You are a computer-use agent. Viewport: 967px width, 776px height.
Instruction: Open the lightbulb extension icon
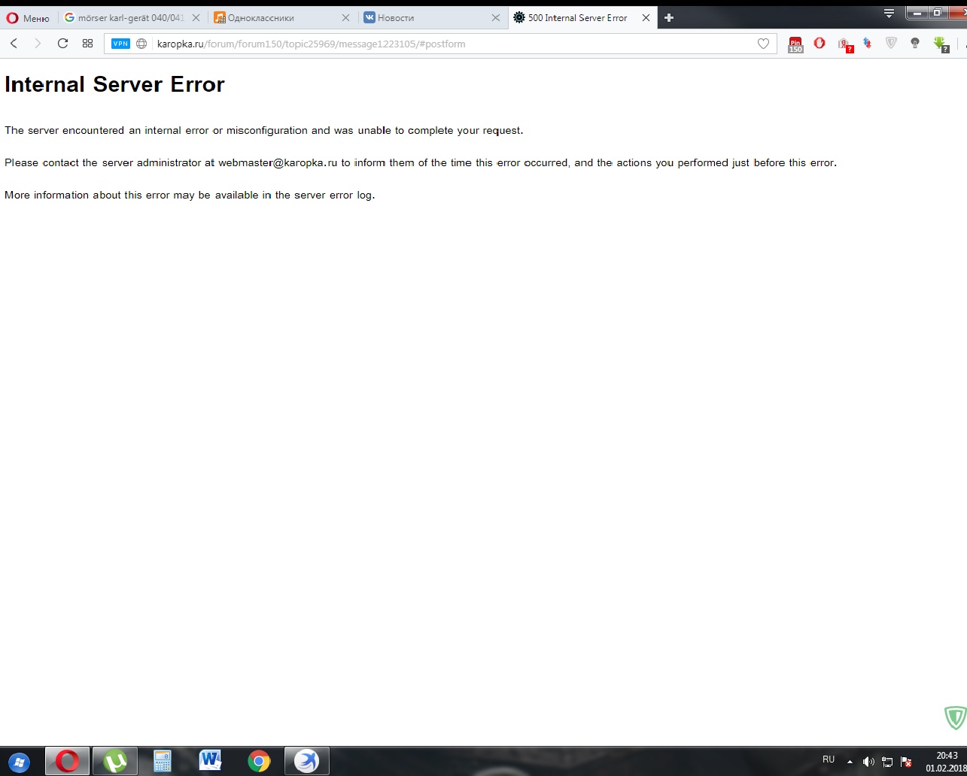(915, 44)
